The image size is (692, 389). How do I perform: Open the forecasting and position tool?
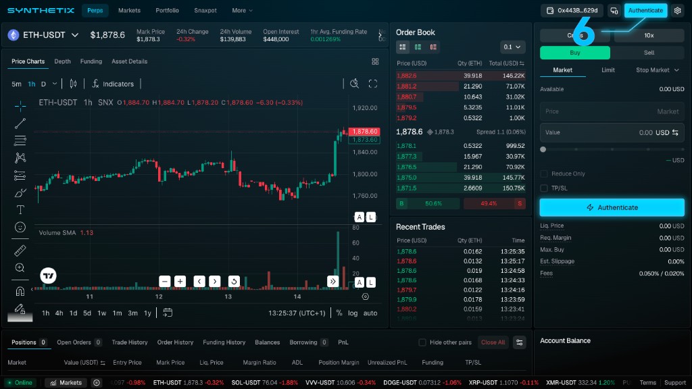click(x=20, y=175)
